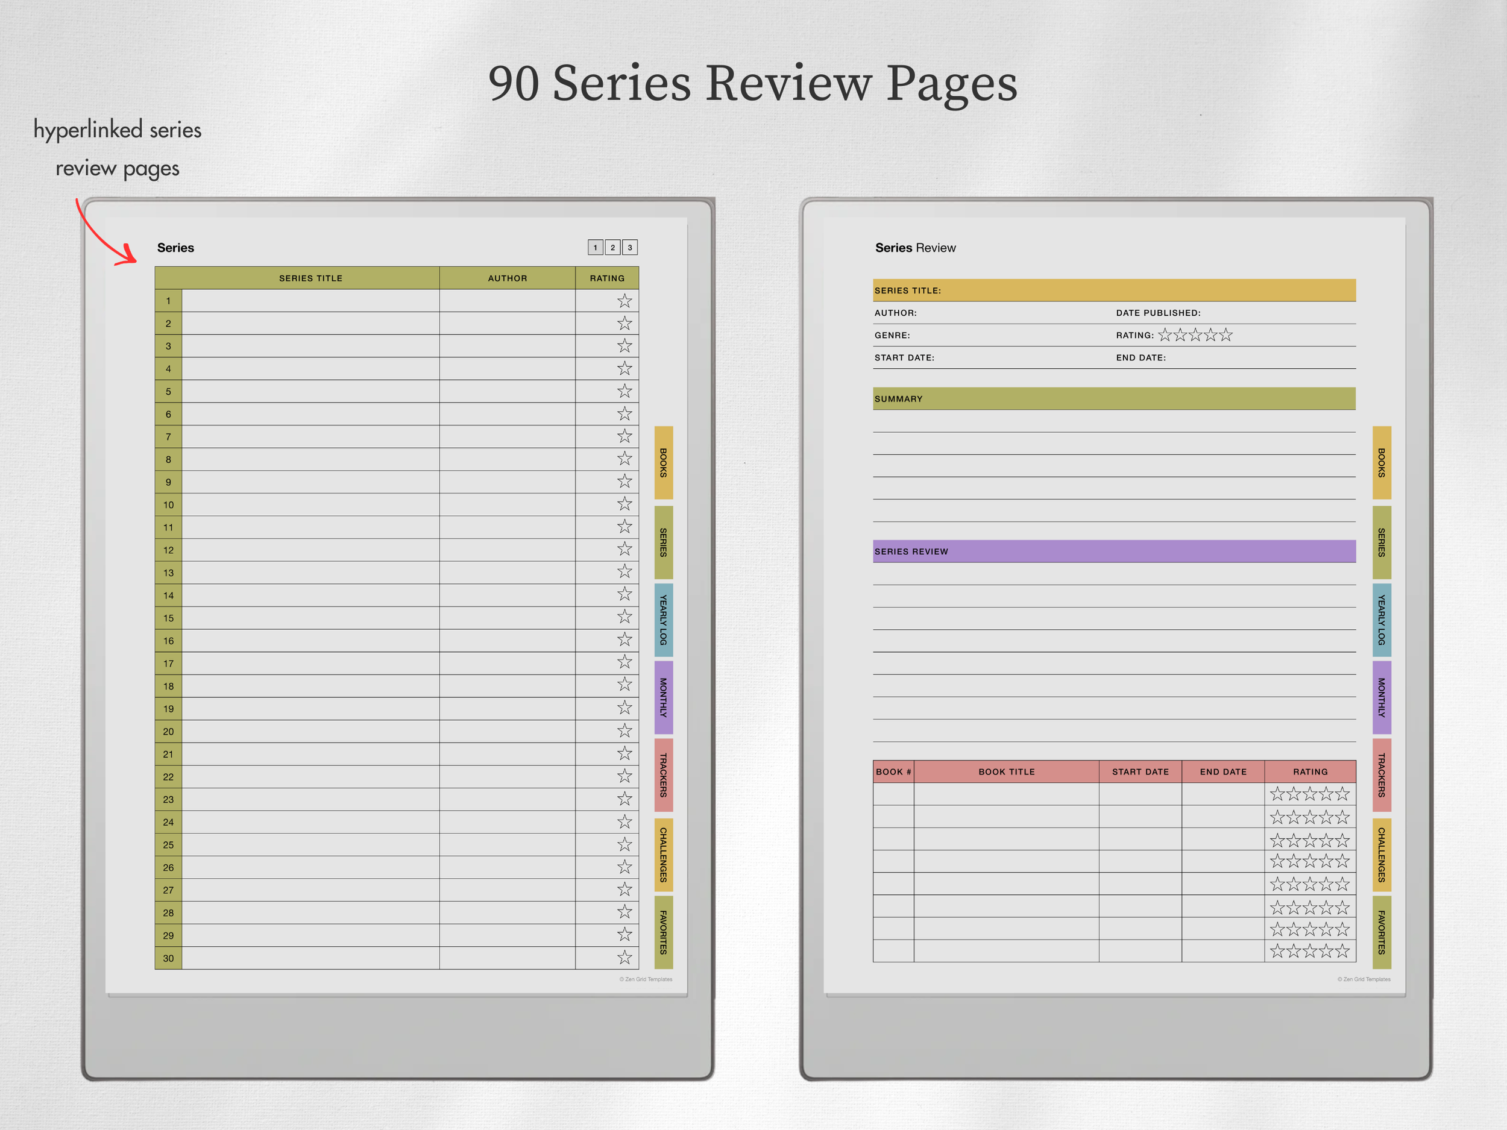Open series link number 15
This screenshot has width=1507, height=1130.
(168, 618)
